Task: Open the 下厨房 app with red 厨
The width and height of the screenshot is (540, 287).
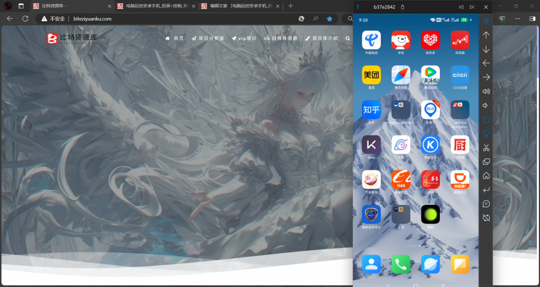Action: (460, 145)
